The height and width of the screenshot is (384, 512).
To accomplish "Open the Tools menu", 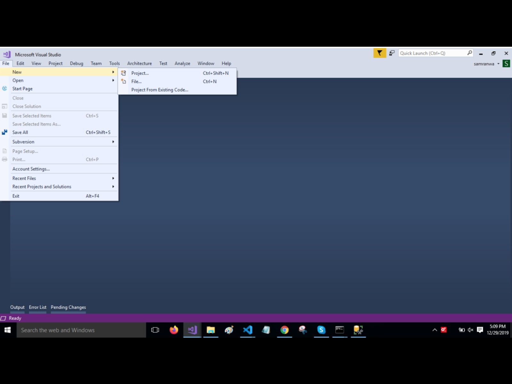I will click(x=114, y=63).
